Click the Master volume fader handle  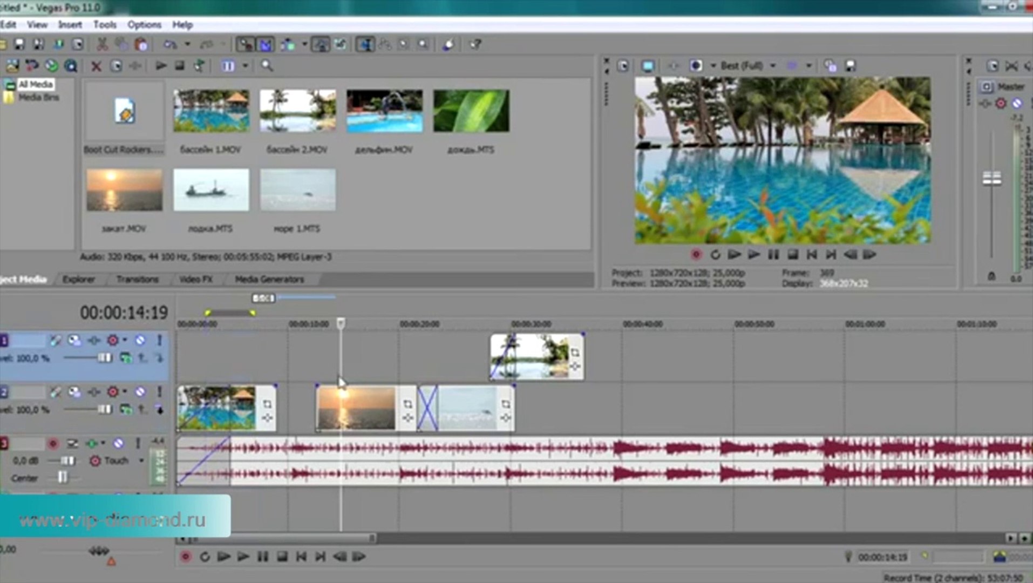click(991, 178)
